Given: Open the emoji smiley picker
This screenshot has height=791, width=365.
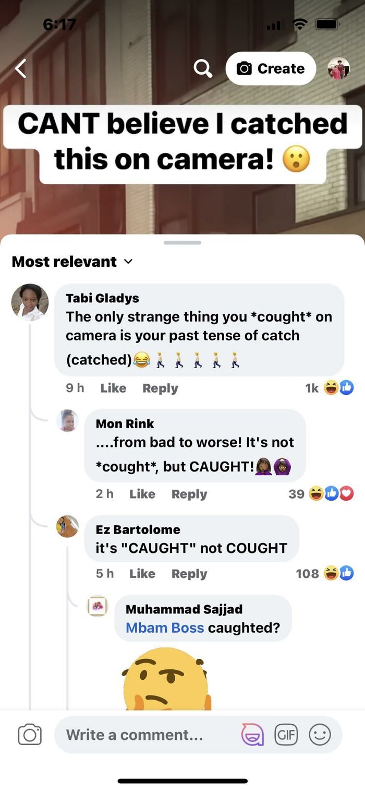Looking at the screenshot, I should (320, 735).
